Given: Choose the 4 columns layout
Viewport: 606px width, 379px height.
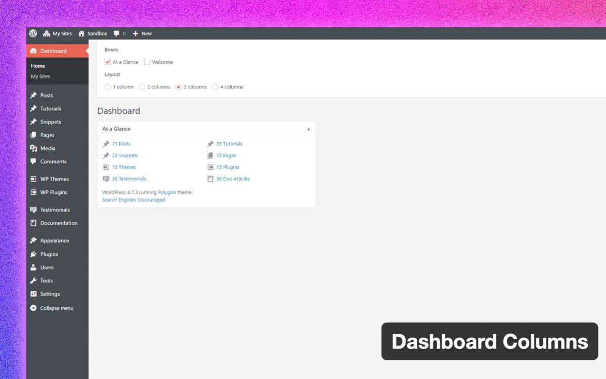Looking at the screenshot, I should [215, 87].
